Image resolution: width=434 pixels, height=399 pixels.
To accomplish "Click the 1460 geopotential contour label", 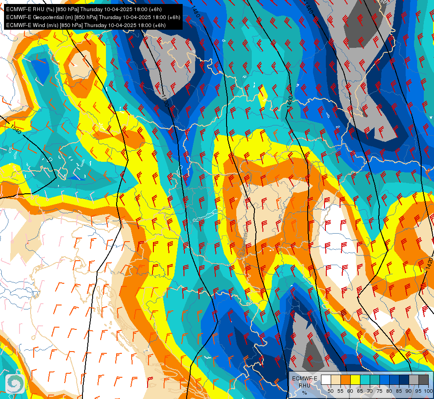I will pyautogui.click(x=289, y=102).
